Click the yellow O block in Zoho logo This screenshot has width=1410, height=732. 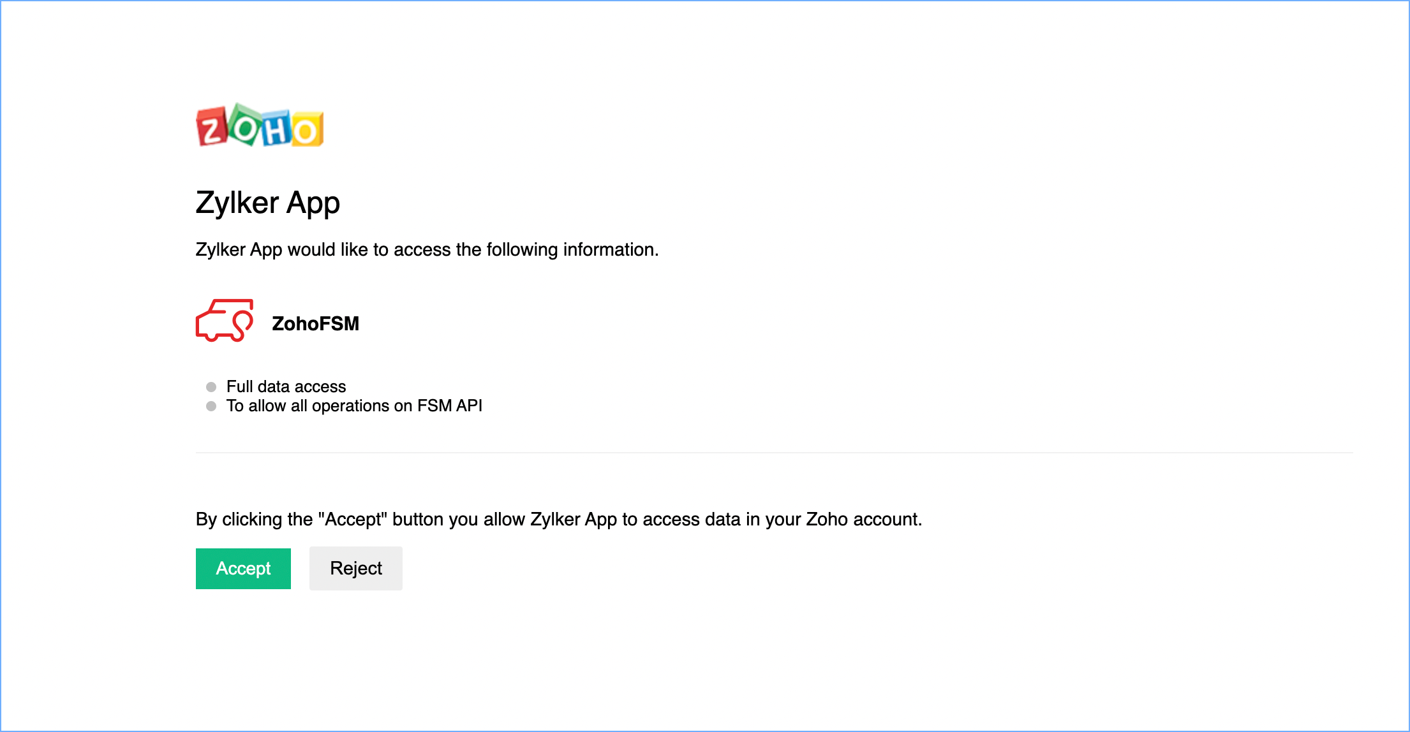307,131
